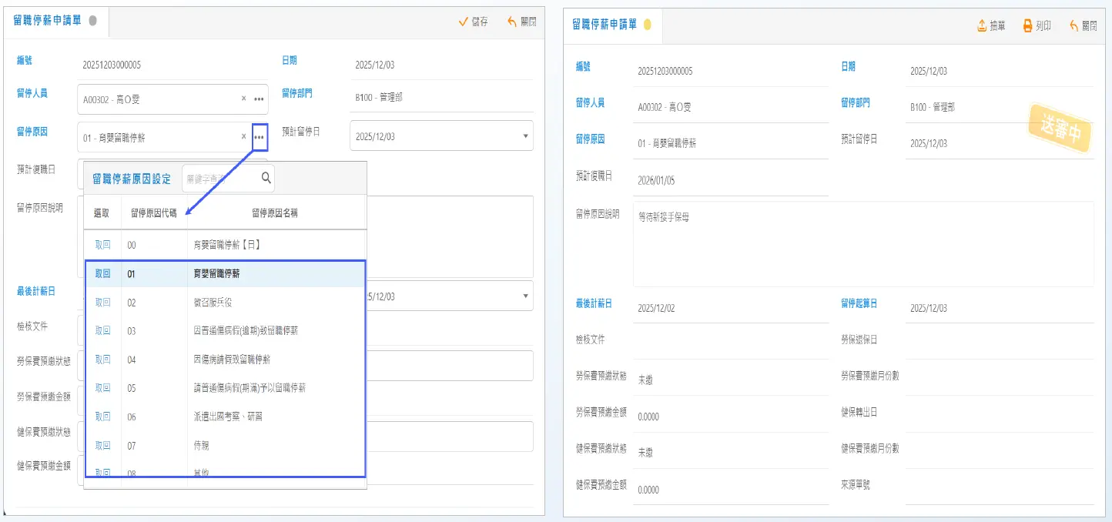Switch to 留職停薪申請單 tab with grey dot
The width and height of the screenshot is (1112, 522).
[x=55, y=22]
